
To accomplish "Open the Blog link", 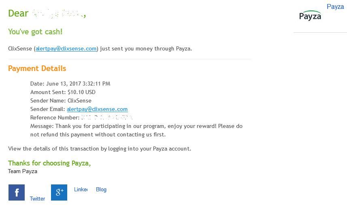I will coord(101,189).
